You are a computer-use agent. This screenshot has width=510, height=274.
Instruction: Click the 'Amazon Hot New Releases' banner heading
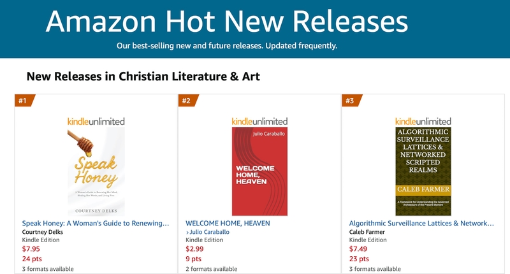coord(226,22)
